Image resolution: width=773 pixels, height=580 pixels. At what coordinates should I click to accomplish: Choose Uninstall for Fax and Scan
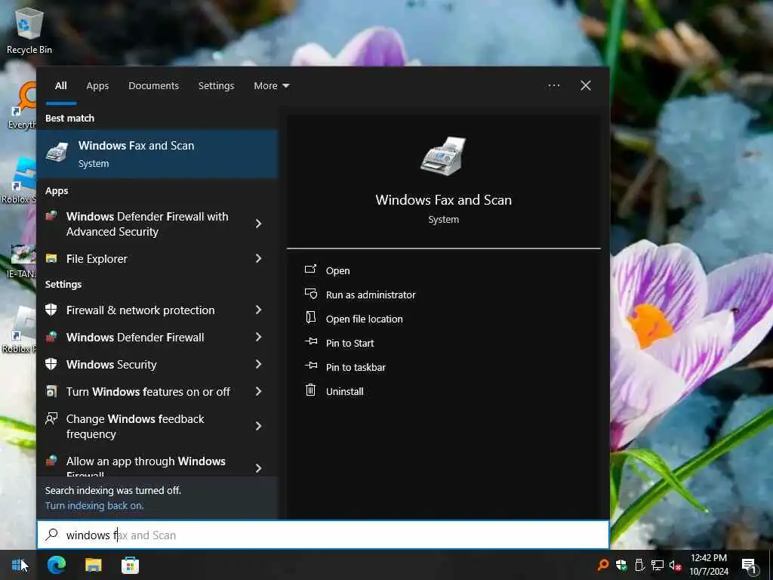(x=344, y=391)
